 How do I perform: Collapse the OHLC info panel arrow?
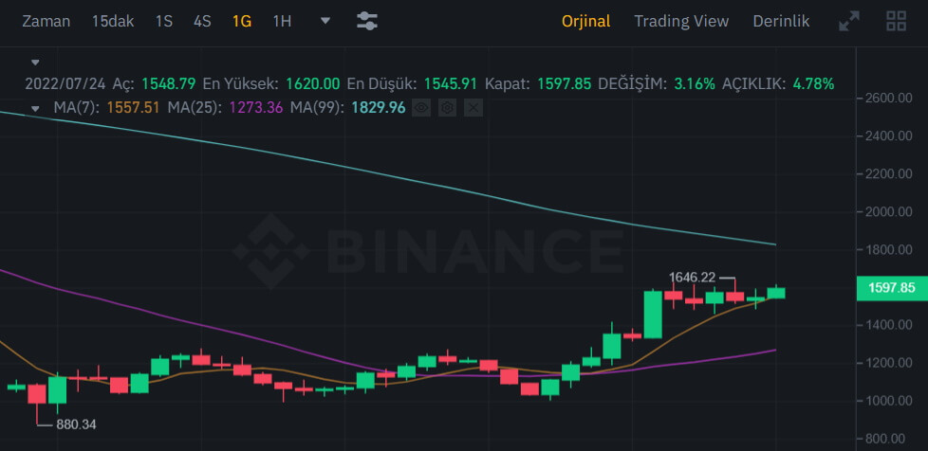(x=36, y=63)
